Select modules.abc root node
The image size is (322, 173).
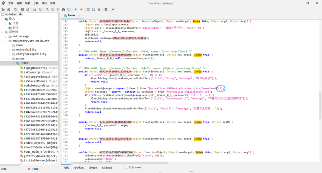tap(14, 14)
